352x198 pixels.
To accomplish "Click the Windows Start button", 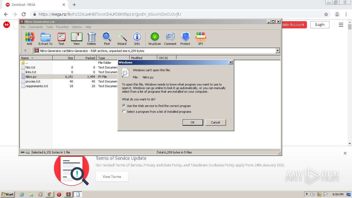I will coord(8,194).
